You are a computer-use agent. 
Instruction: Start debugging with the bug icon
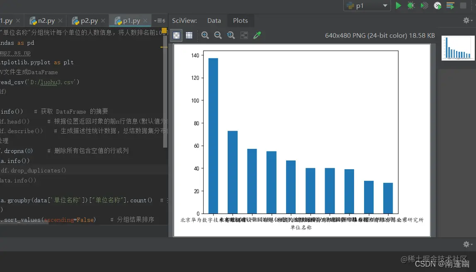click(411, 5)
